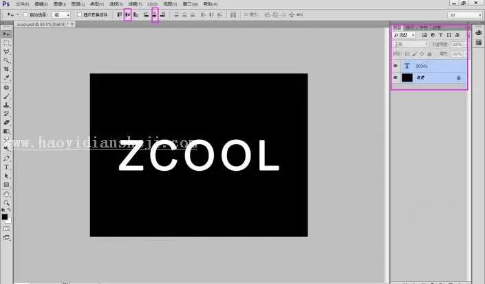Filter layers by pixel layer icon
This screenshot has width=485, height=284.
[x=424, y=35]
